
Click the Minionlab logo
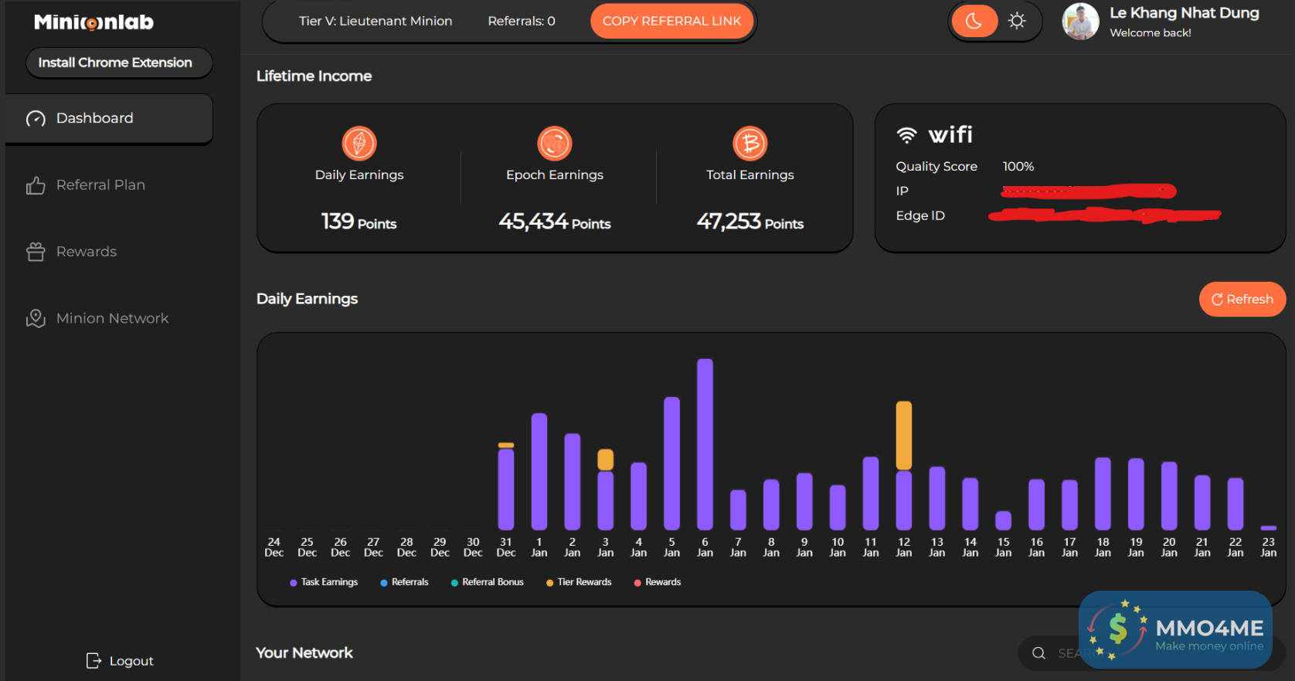(x=93, y=22)
